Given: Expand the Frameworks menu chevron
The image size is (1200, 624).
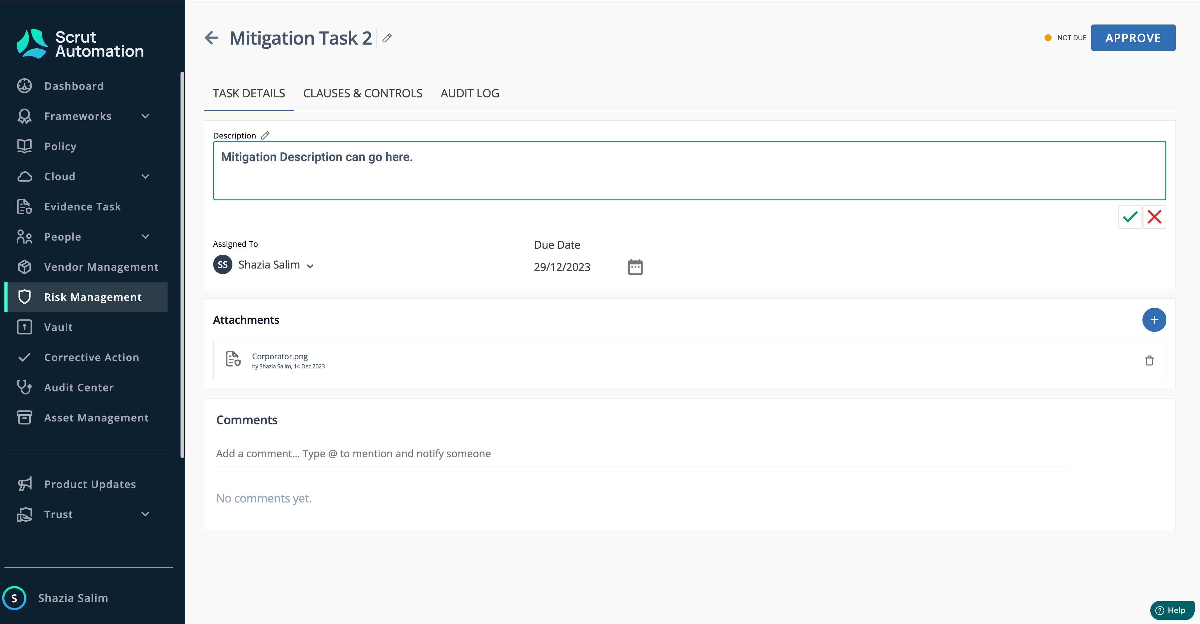Looking at the screenshot, I should [145, 116].
